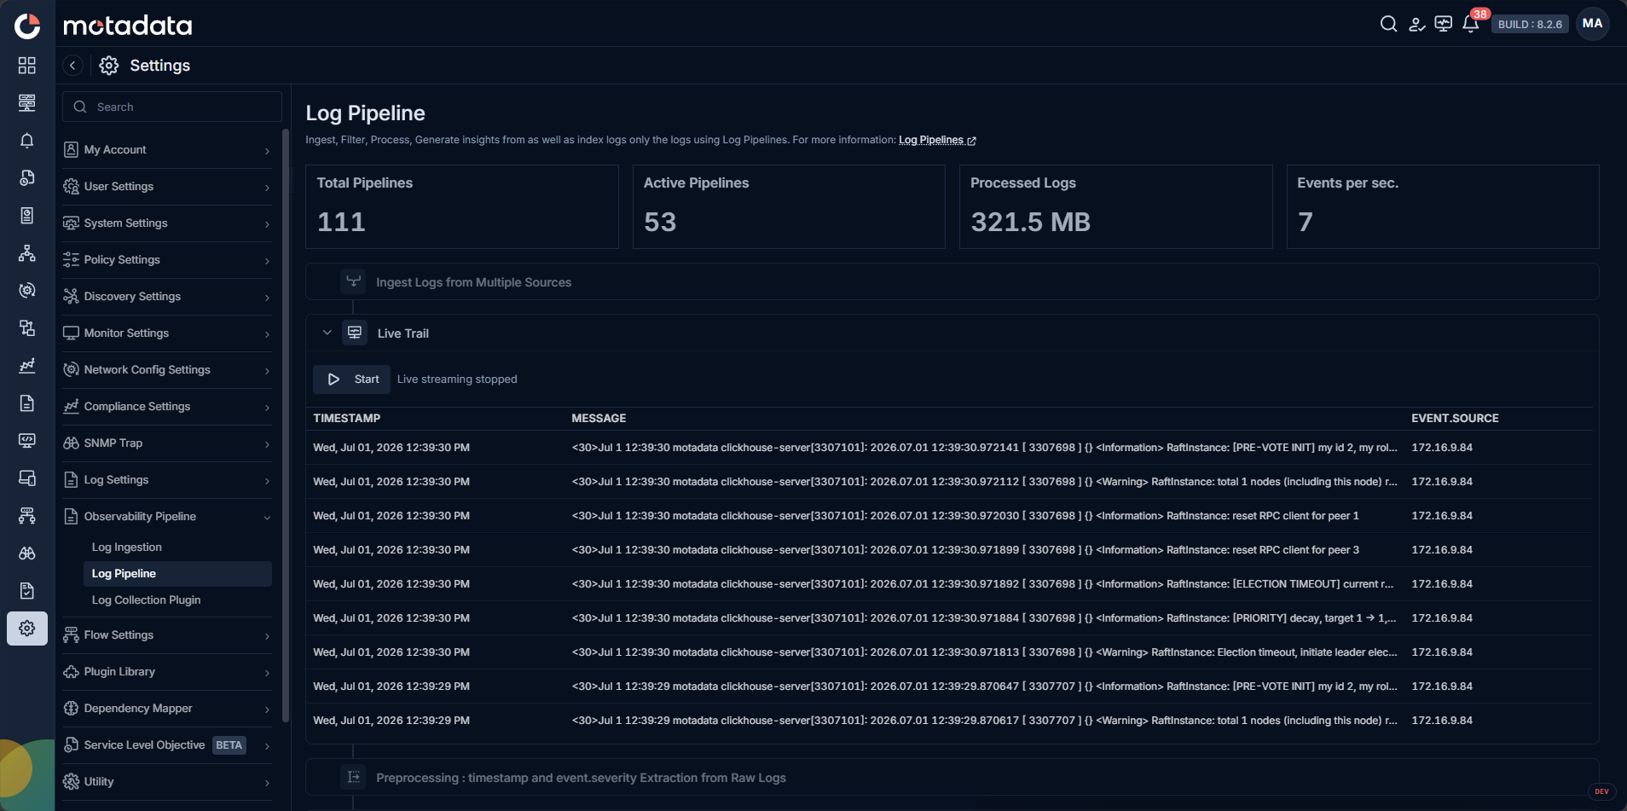Open Flow Settings menu
Image resolution: width=1627 pixels, height=811 pixels.
167,635
